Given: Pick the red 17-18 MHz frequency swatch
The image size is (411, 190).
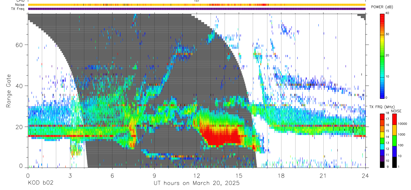Looking at the screenshot, I should (382, 116).
